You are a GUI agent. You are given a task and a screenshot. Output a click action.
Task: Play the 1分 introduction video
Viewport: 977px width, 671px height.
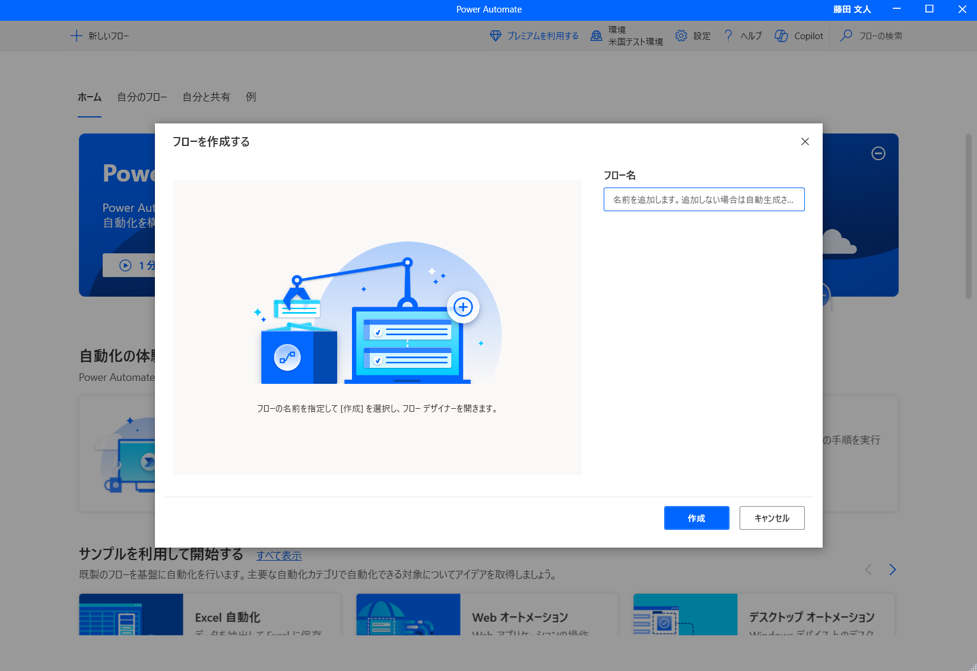point(125,265)
